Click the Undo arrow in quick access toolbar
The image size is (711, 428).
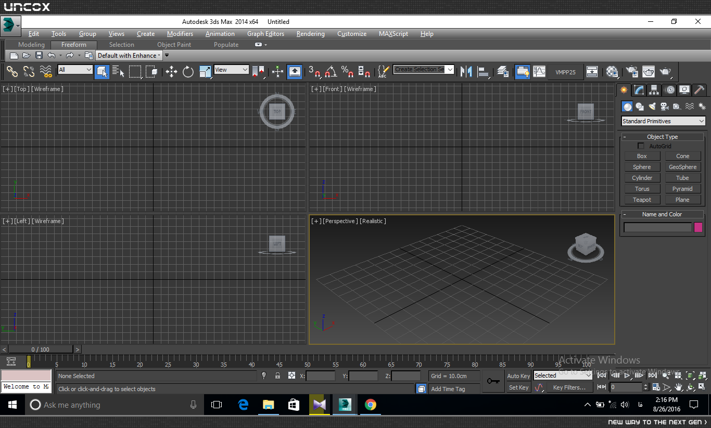point(51,55)
